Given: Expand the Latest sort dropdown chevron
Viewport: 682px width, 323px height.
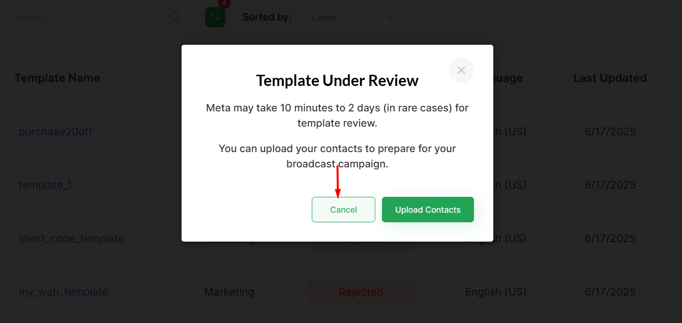Looking at the screenshot, I should (391, 17).
